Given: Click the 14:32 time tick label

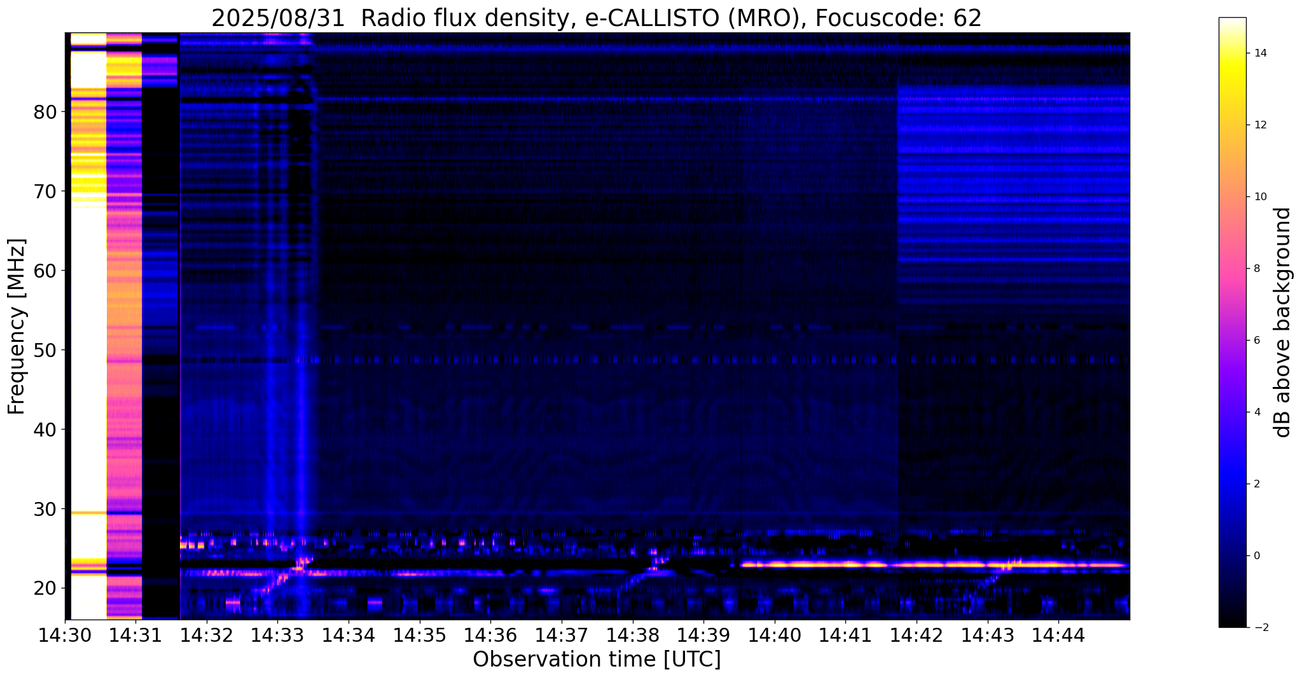Looking at the screenshot, I should click(206, 635).
